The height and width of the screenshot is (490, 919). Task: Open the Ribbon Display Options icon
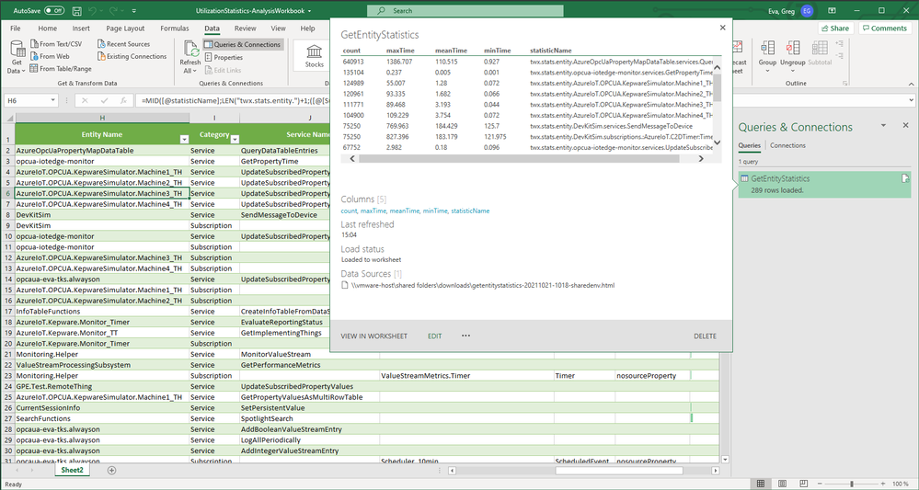pos(832,10)
